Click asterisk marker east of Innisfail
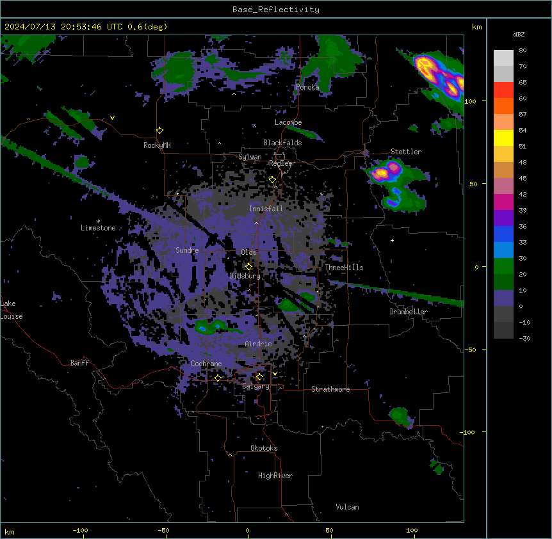This screenshot has width=552, height=539. coord(321,194)
